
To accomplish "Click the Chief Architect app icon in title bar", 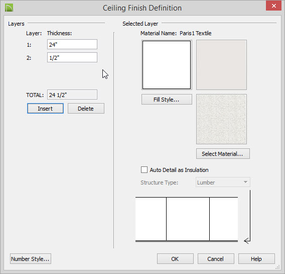I will tap(9, 8).
